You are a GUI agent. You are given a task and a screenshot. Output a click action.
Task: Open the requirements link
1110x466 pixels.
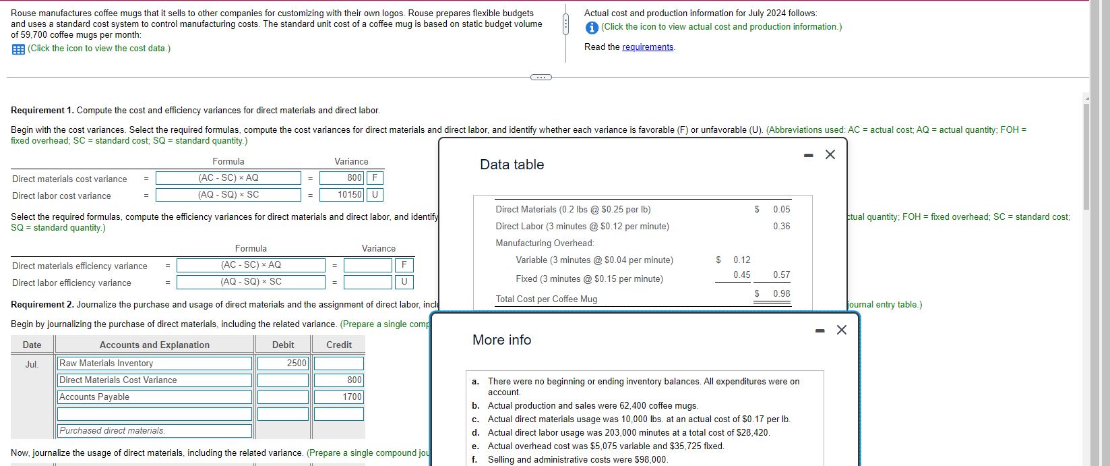tap(648, 47)
